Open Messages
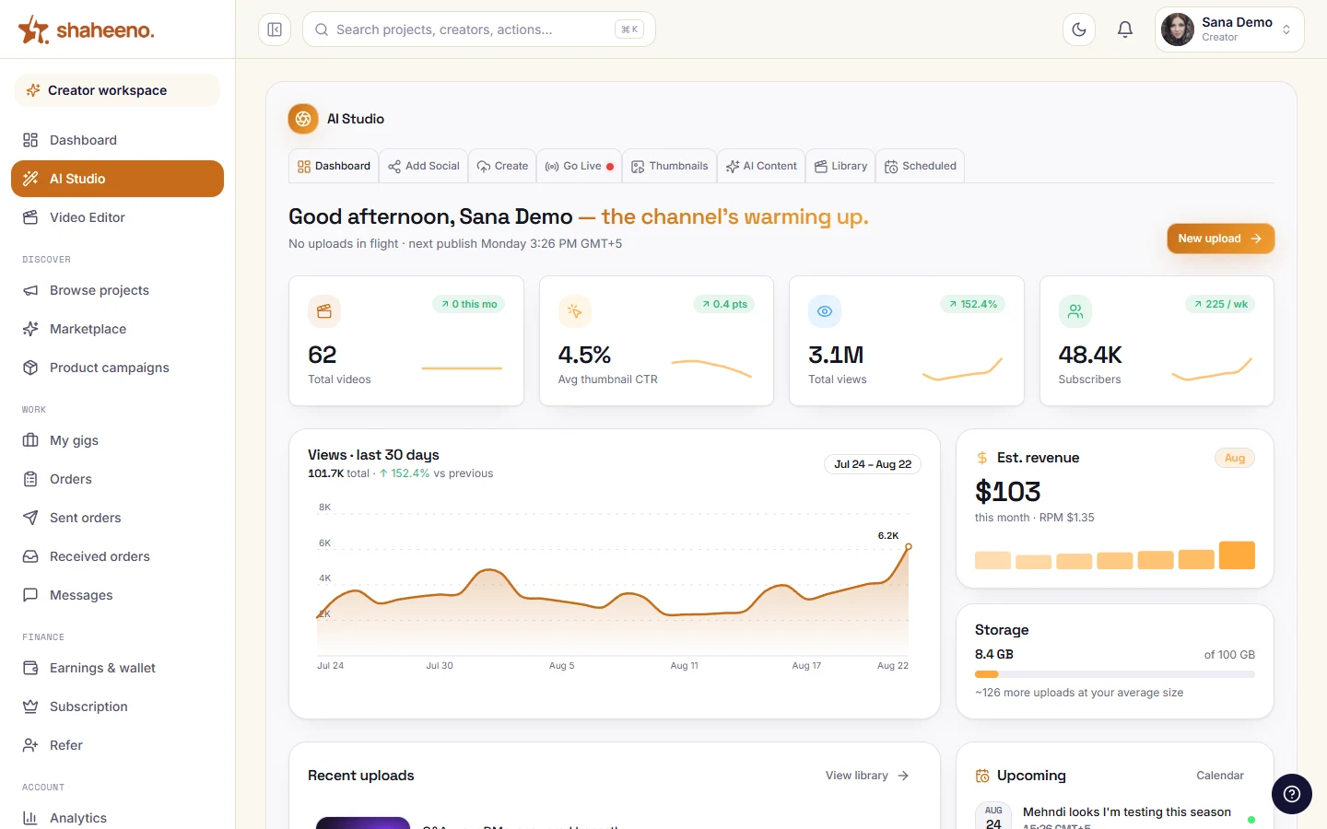 coord(117,595)
